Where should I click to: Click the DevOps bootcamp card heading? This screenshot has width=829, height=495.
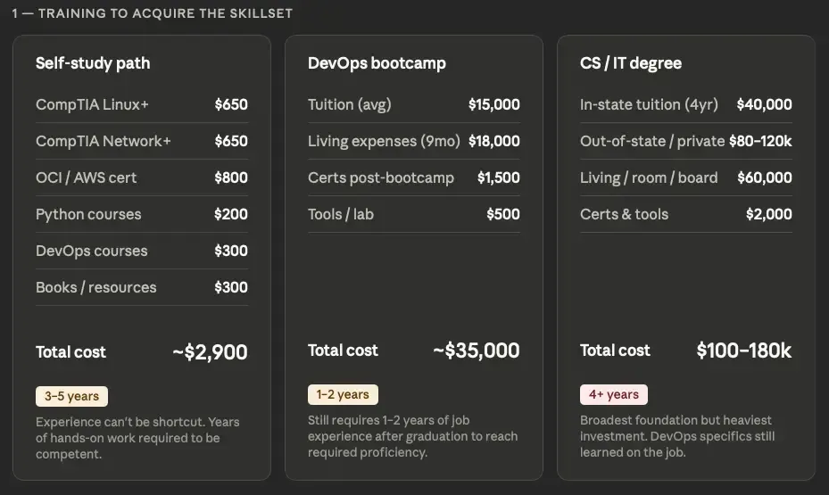(x=377, y=63)
